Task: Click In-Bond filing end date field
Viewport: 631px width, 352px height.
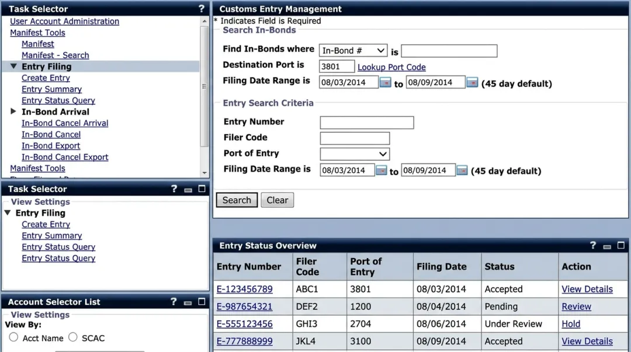Action: pos(435,82)
